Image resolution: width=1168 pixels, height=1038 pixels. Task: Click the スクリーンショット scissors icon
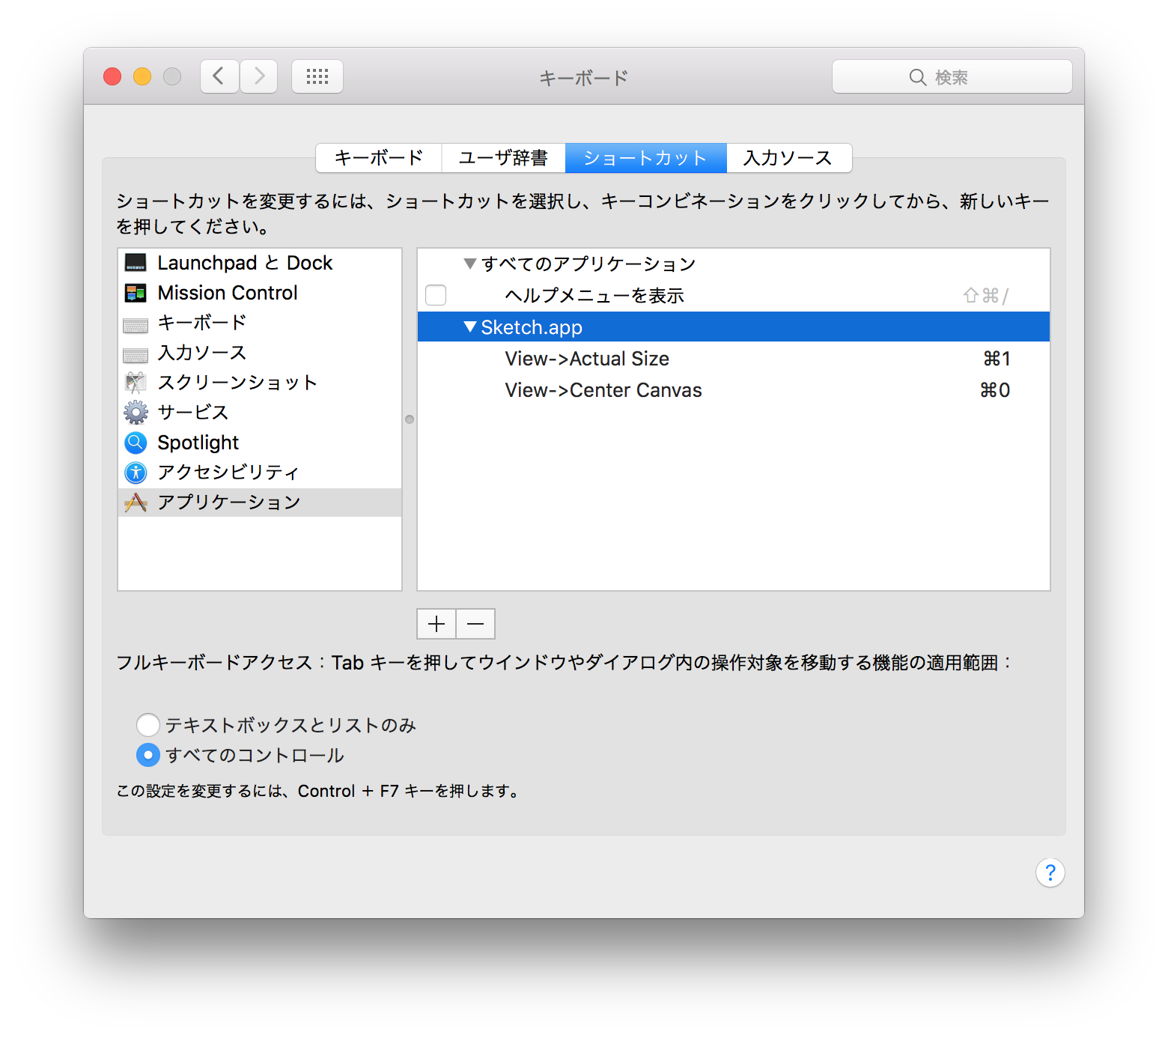click(x=136, y=383)
